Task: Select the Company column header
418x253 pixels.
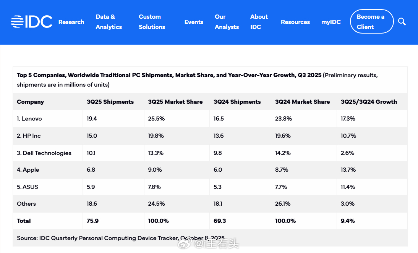Action: pyautogui.click(x=31, y=102)
